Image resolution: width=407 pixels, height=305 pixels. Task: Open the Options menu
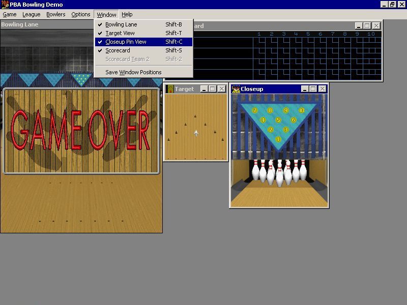click(81, 15)
